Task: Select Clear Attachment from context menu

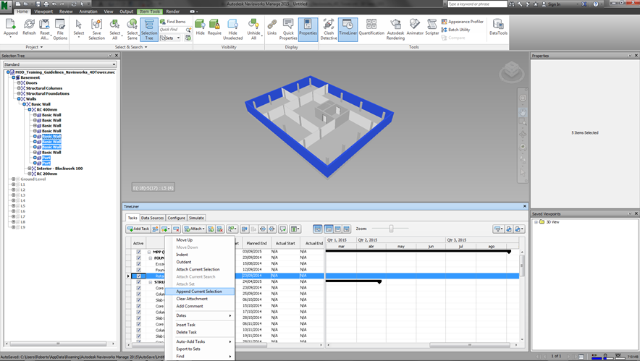Action: click(192, 299)
